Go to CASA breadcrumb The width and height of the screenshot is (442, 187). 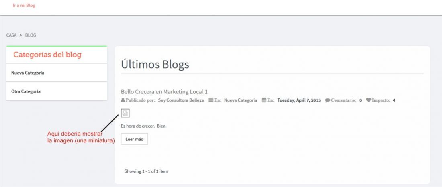[11, 35]
